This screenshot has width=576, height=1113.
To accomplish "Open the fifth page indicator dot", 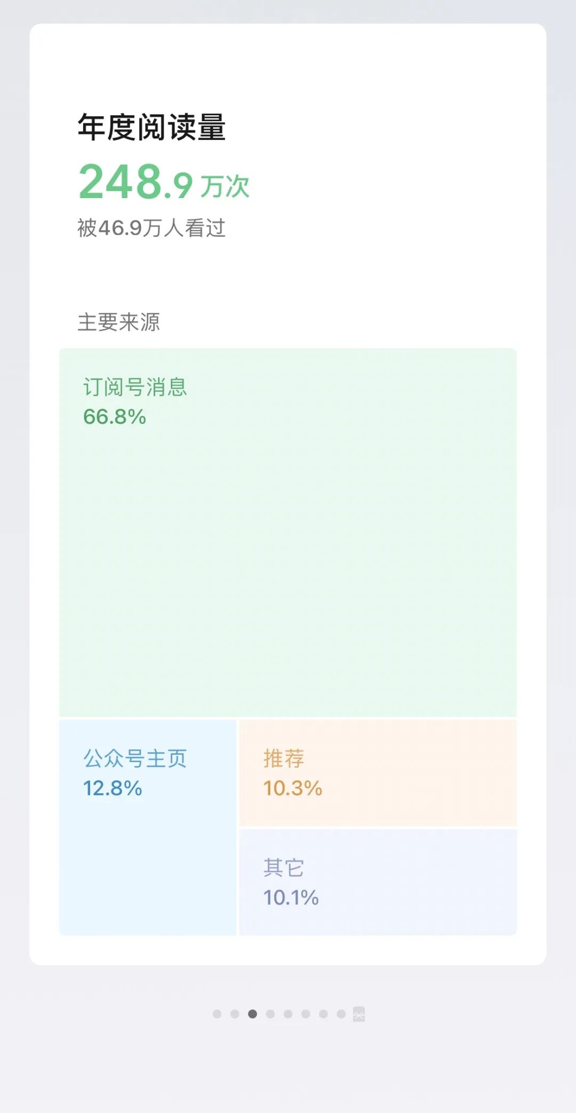I will point(288,1014).
